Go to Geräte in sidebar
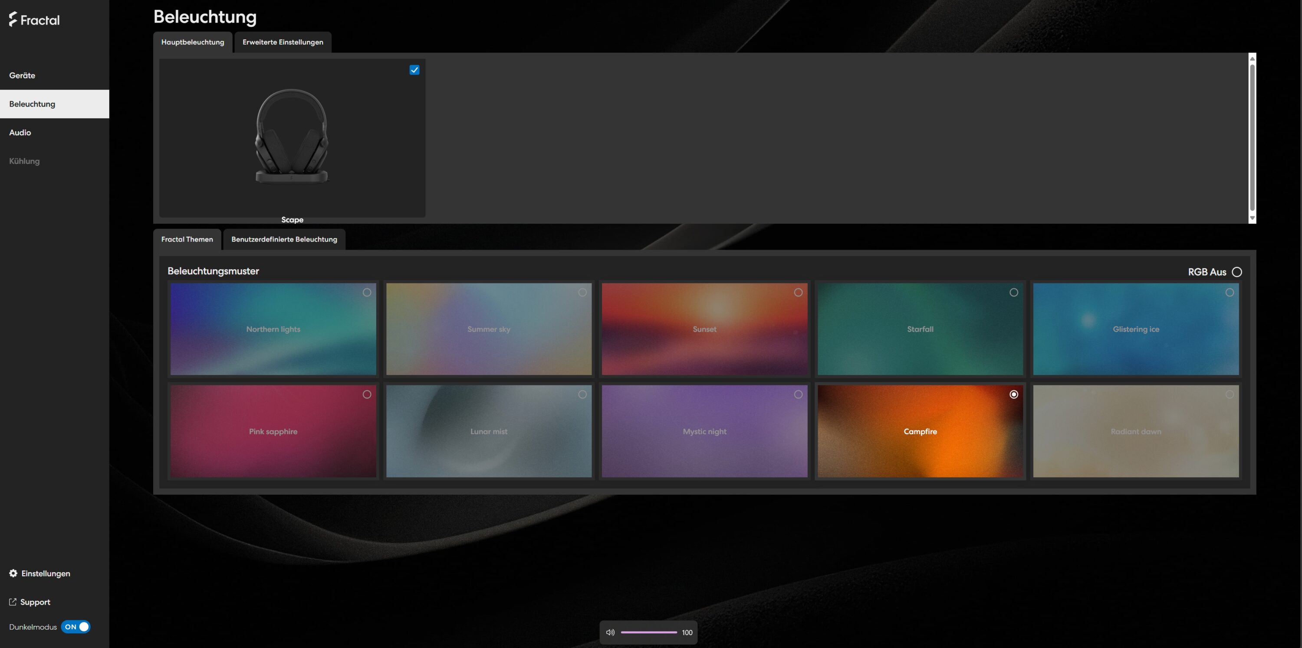The image size is (1302, 648). (x=22, y=76)
